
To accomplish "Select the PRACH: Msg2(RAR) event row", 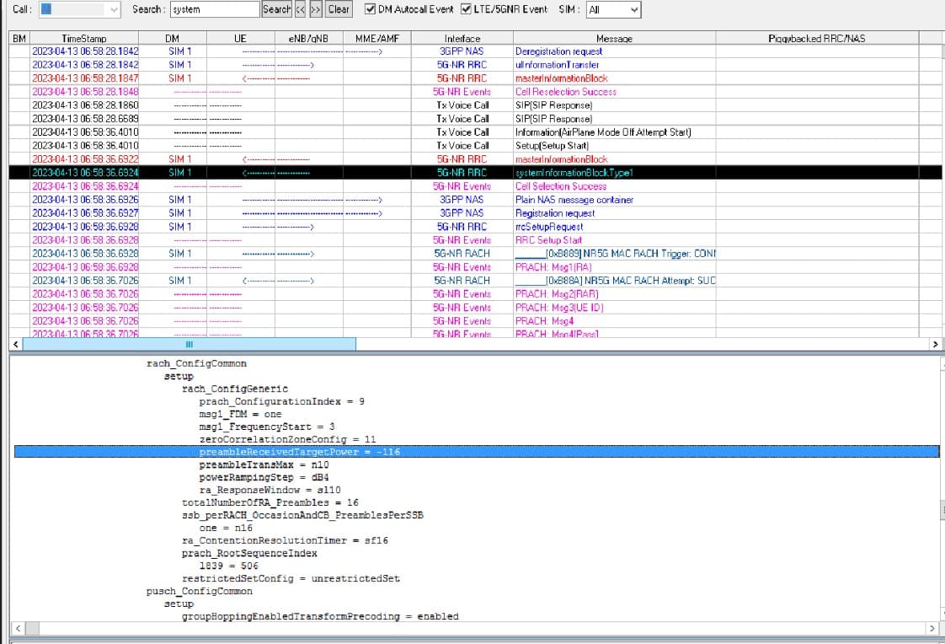I will tap(475, 293).
